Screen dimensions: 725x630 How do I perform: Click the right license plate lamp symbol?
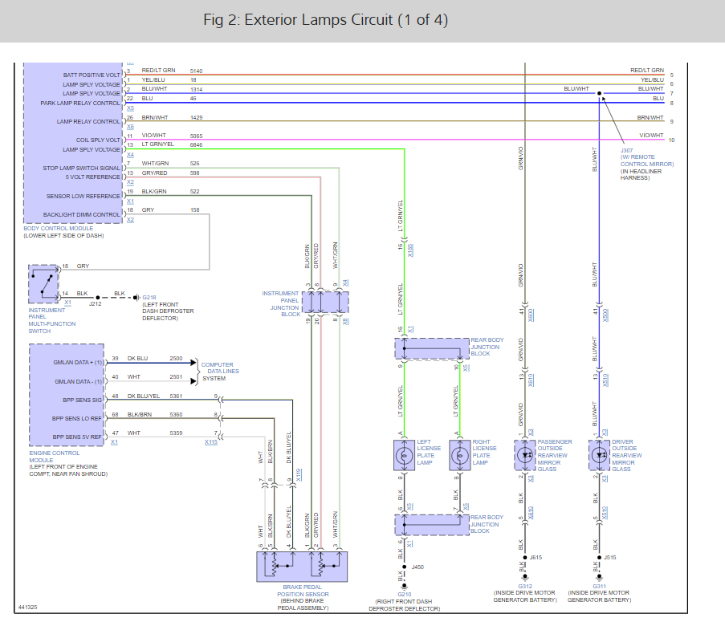click(x=459, y=455)
